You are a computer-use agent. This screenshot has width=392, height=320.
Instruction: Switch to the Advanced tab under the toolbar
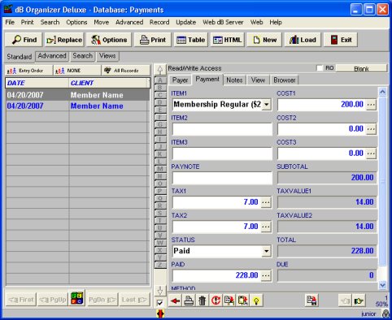pyautogui.click(x=52, y=56)
